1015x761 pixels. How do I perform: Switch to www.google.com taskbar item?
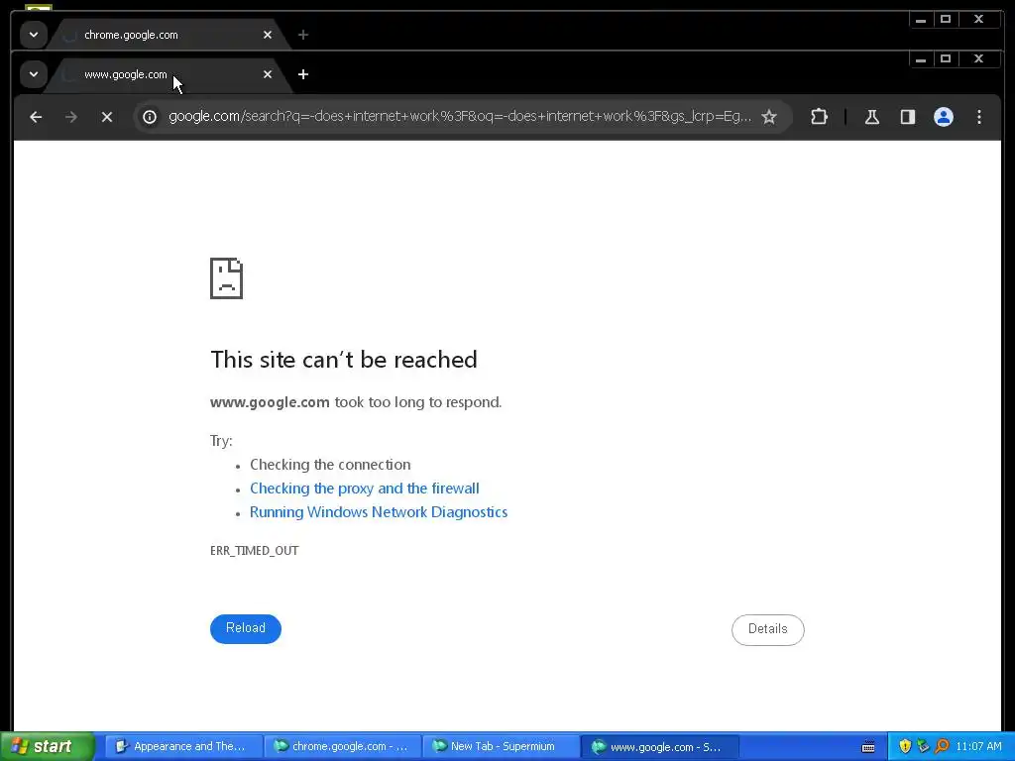659,746
